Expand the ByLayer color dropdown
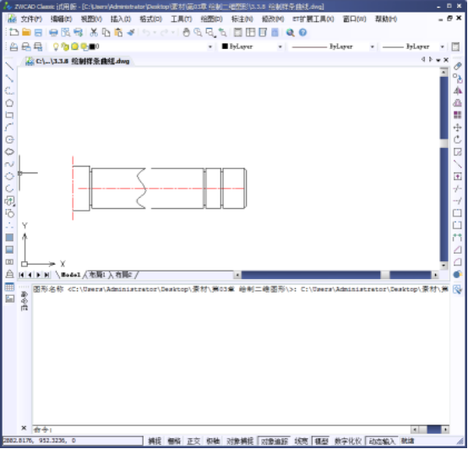 280,47
